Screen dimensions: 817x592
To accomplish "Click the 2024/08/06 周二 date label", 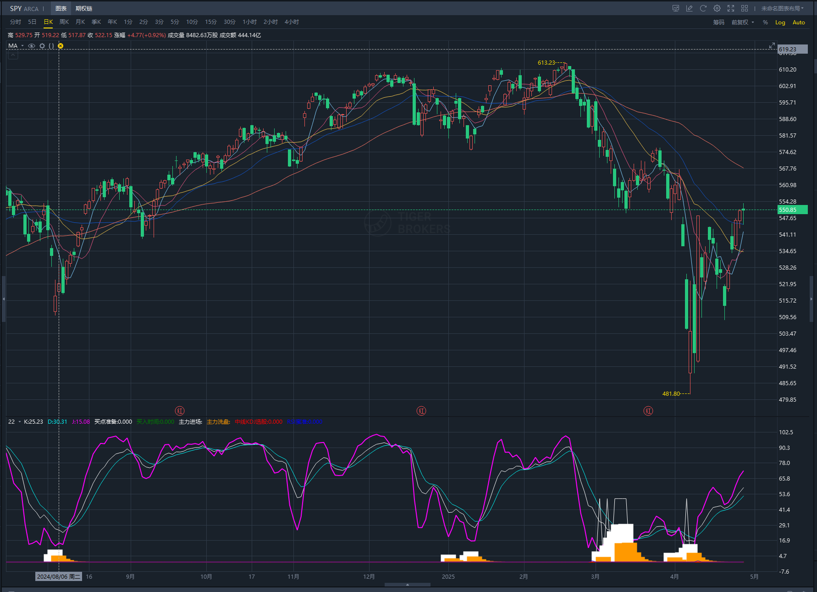I will click(59, 577).
